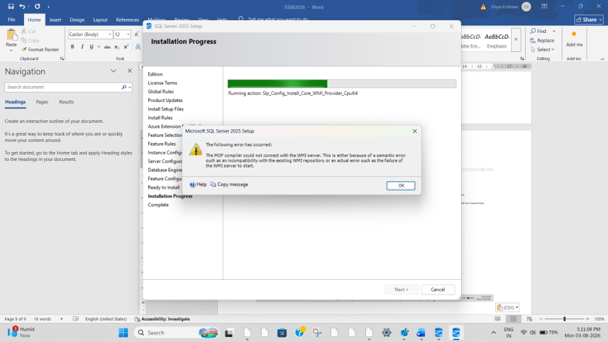Click the Cut command

pos(28,31)
